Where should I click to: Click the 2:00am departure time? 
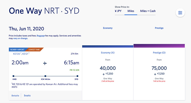tap(20, 63)
